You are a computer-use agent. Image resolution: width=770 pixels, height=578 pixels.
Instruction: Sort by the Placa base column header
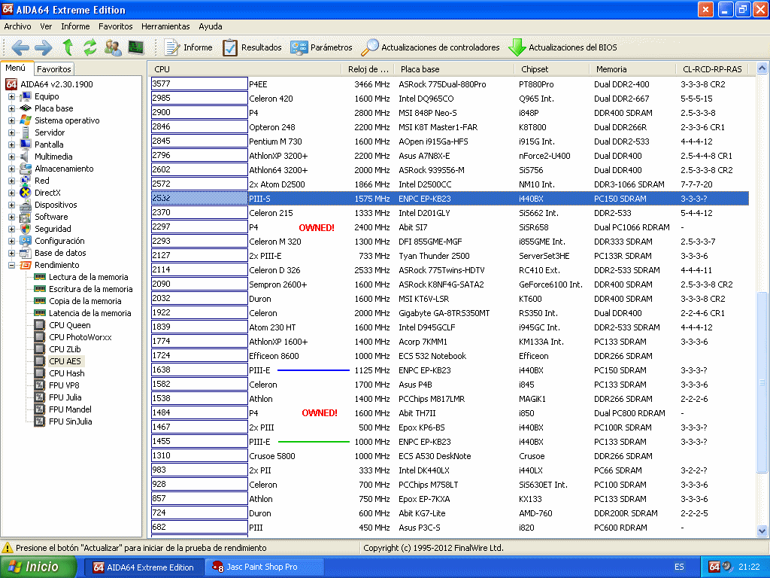[454, 69]
